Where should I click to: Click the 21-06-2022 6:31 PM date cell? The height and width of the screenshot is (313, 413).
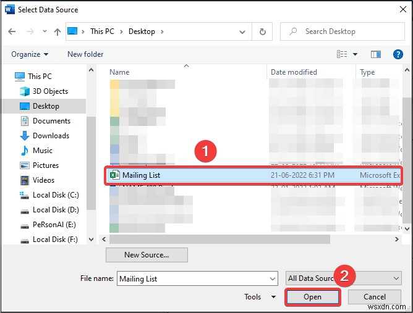302,175
